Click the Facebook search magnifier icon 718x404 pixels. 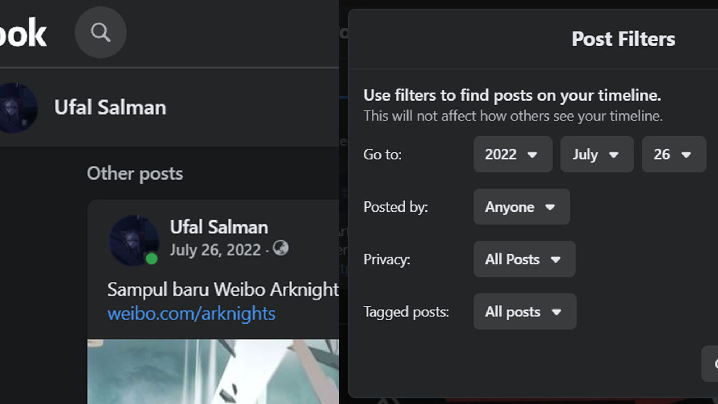(x=101, y=33)
